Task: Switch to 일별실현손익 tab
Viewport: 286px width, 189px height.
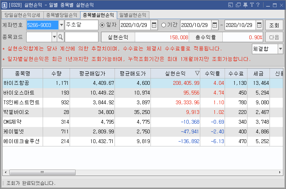Action: [133, 15]
